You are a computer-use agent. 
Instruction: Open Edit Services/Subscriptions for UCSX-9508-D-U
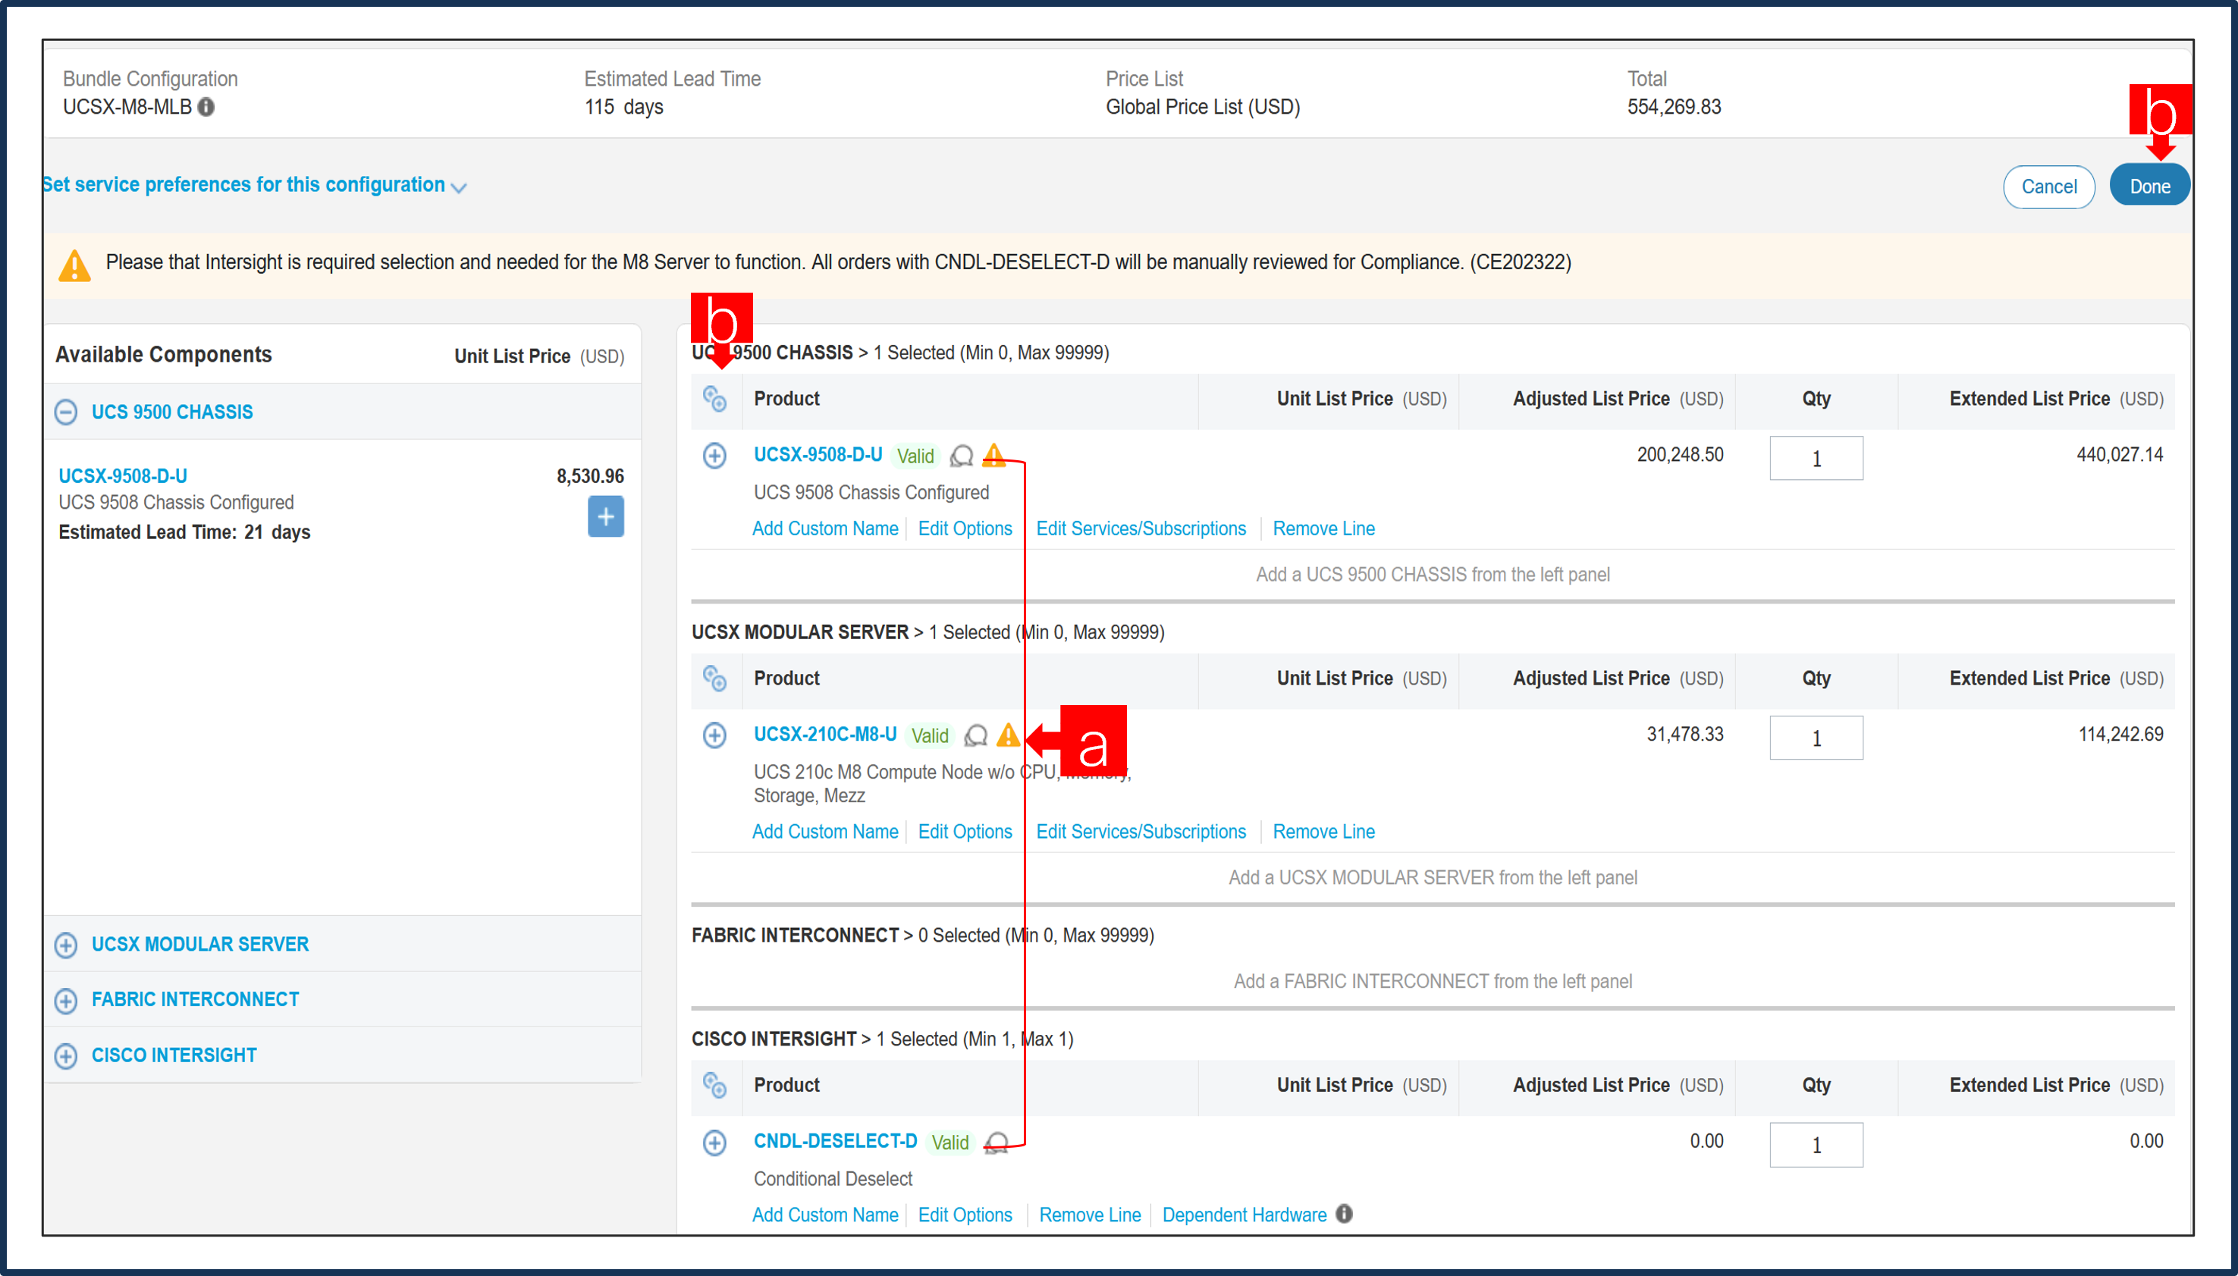pyautogui.click(x=1141, y=528)
